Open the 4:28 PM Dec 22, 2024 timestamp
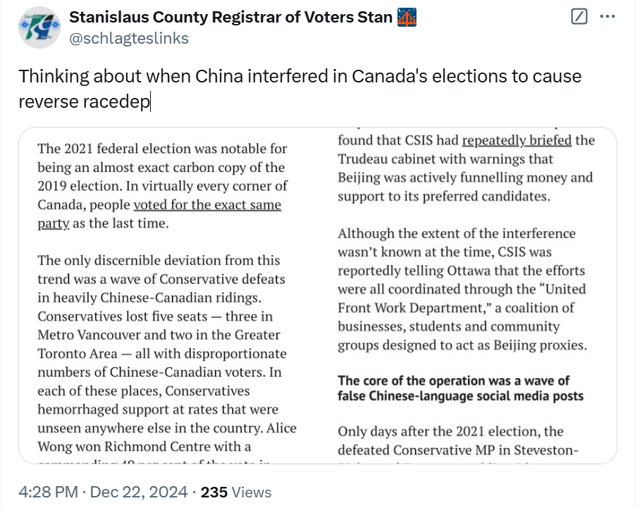The width and height of the screenshot is (642, 508). 103,492
